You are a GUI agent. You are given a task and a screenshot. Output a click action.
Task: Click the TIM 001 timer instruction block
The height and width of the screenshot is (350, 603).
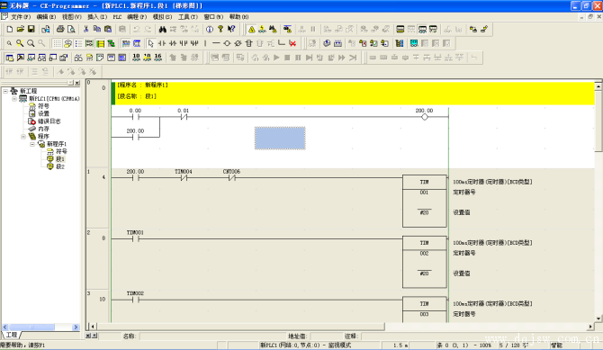pos(424,202)
